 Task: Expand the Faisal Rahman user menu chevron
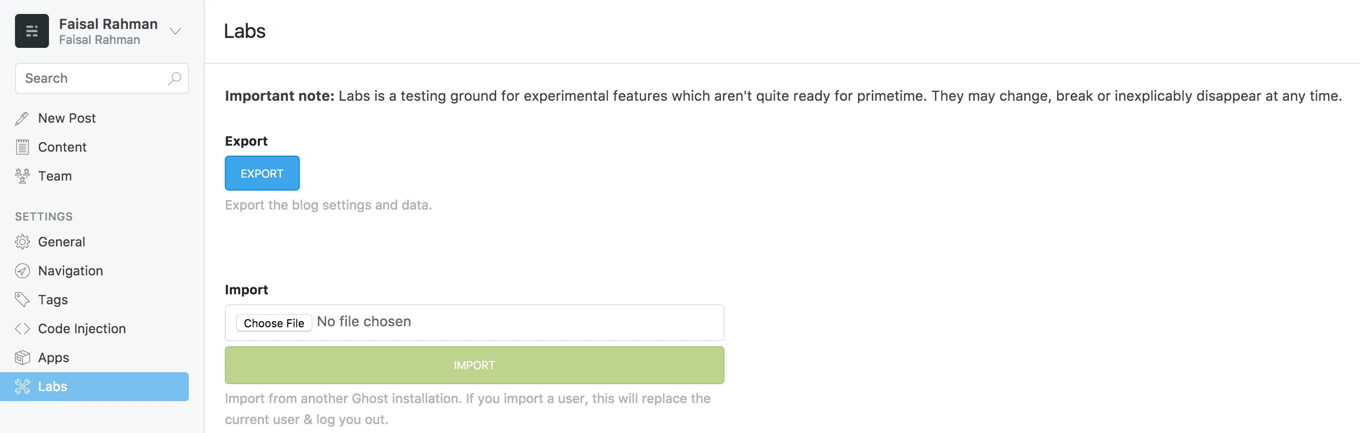click(175, 31)
